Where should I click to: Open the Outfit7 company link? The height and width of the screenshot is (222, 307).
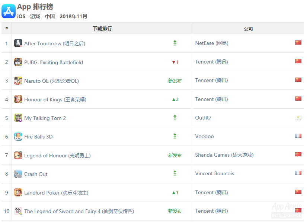(x=203, y=118)
